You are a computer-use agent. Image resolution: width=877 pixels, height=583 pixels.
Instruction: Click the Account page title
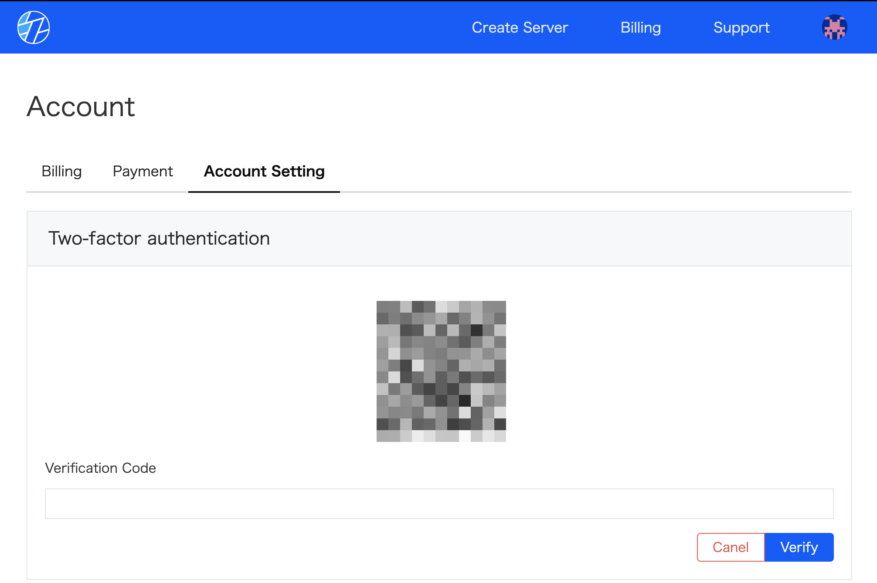81,106
